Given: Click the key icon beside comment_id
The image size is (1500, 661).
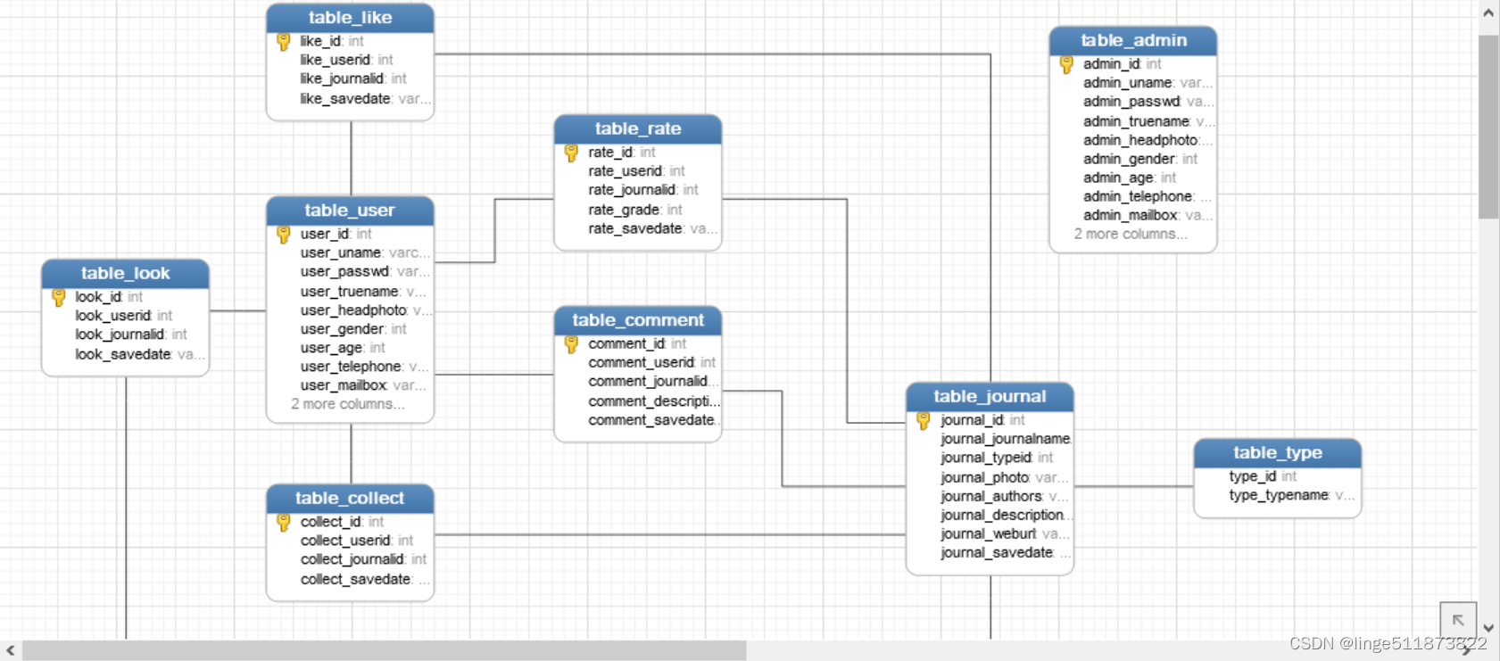Looking at the screenshot, I should click(572, 343).
